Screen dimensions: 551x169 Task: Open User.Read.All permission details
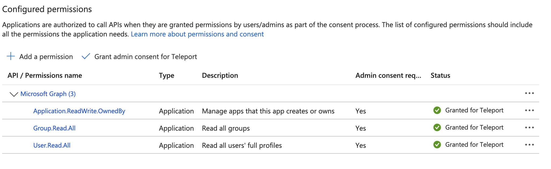tap(52, 145)
